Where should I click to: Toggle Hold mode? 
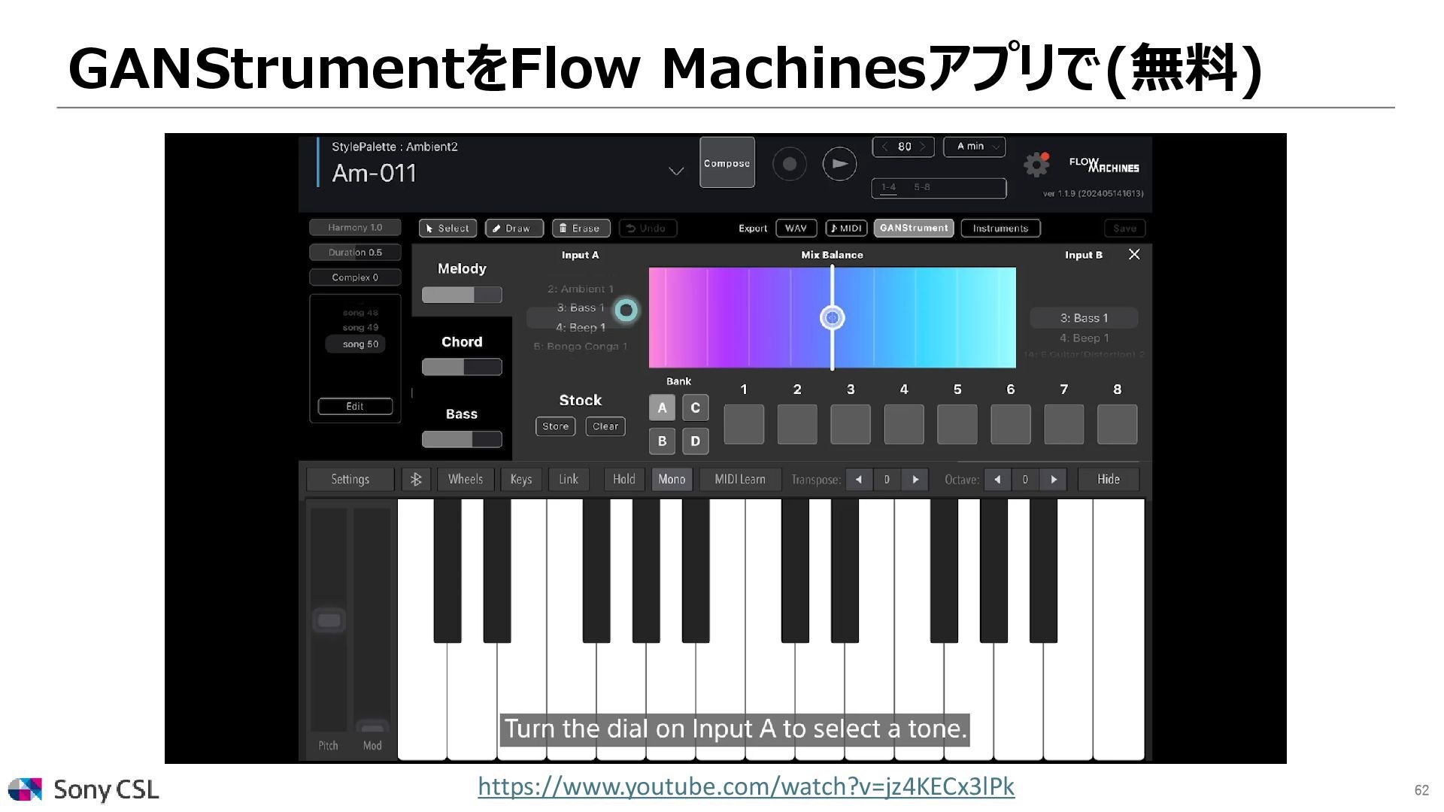[623, 479]
